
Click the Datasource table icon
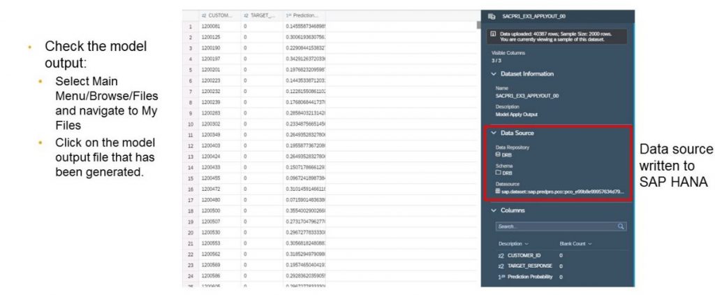tap(498, 190)
